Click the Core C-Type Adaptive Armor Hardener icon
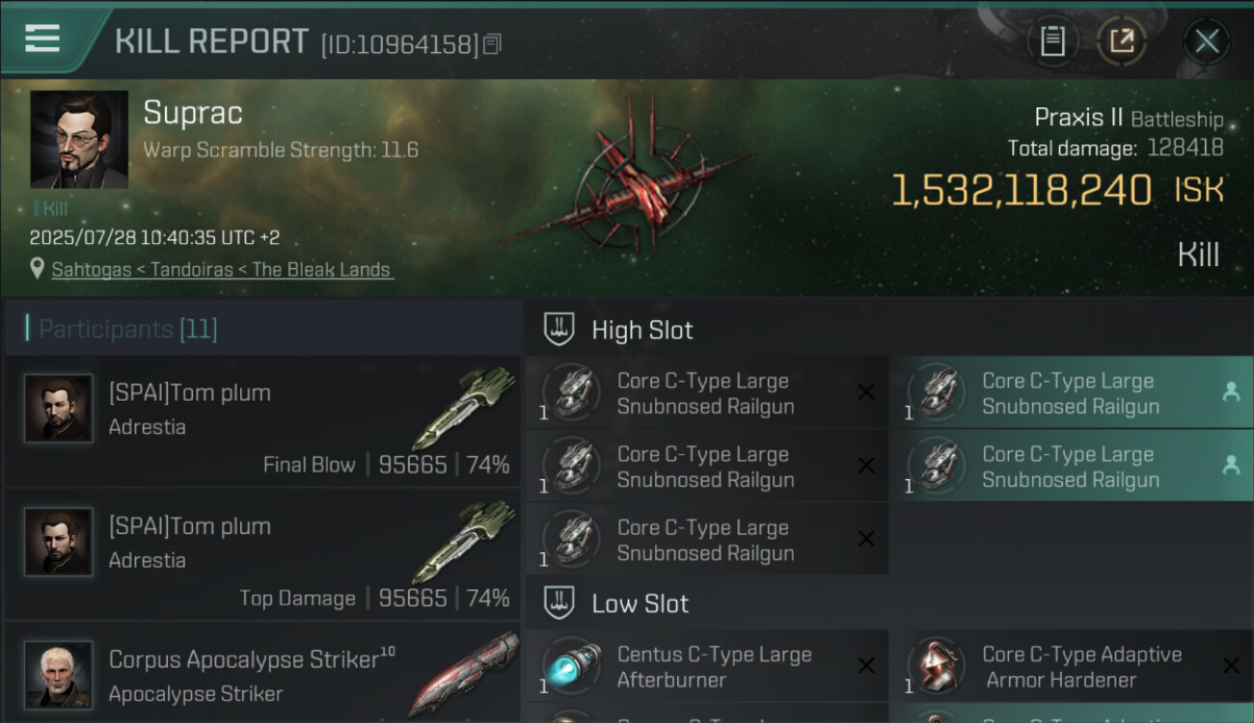This screenshot has width=1254, height=723. (936, 666)
